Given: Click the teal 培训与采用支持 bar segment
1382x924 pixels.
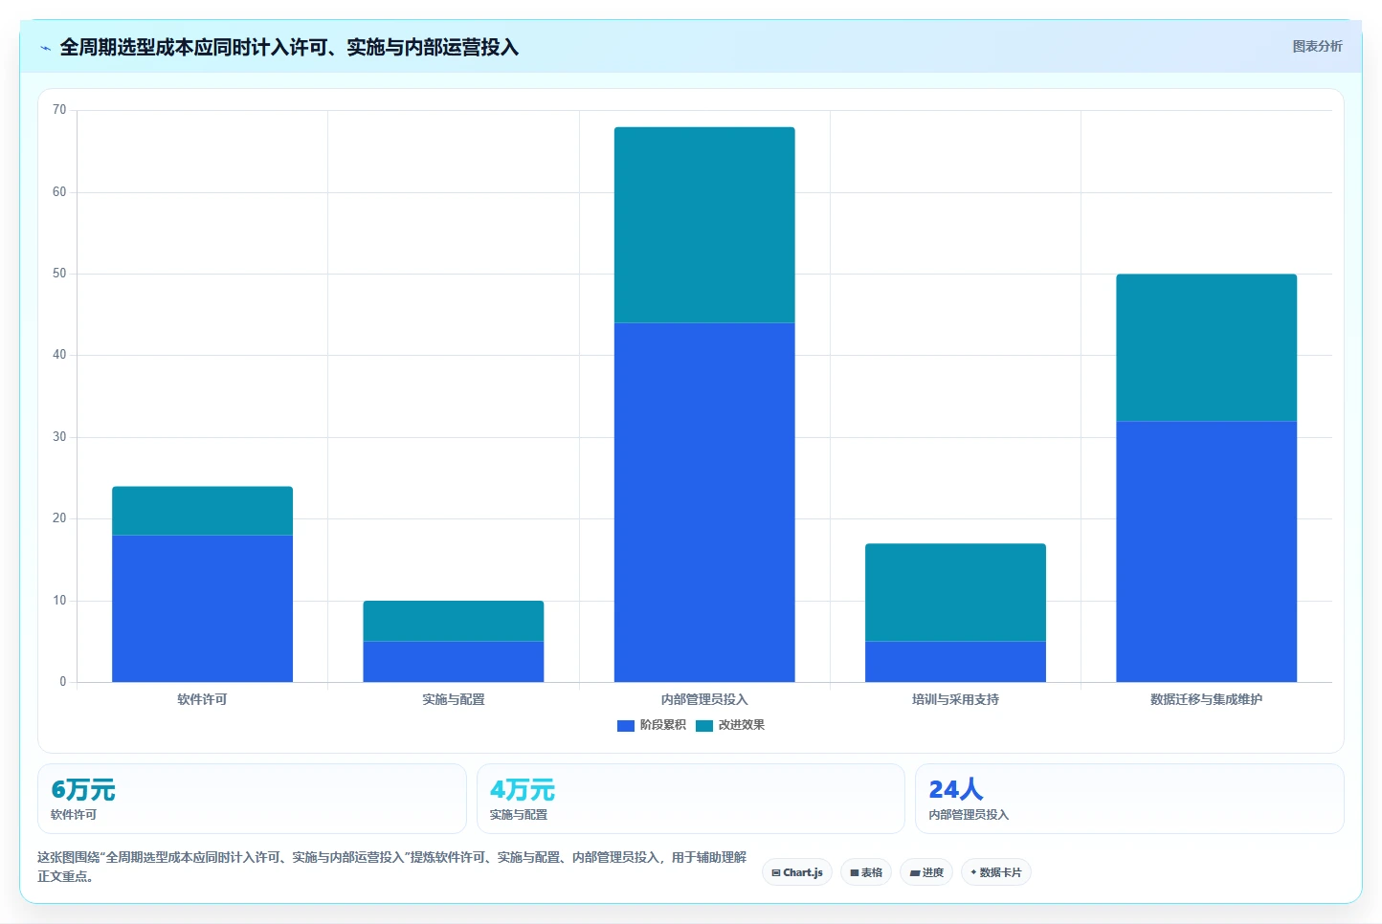Looking at the screenshot, I should (x=955, y=592).
